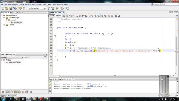Click the Shift Line Right editor icon
The image size is (179, 101).
coord(105,16)
